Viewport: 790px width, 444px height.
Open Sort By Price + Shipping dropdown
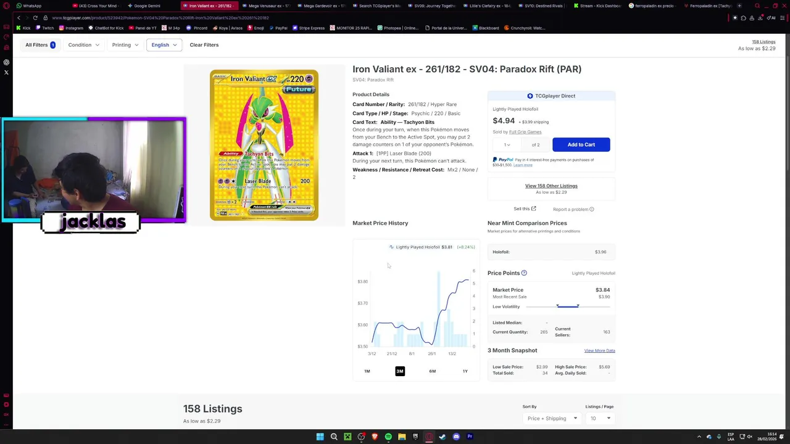coord(551,419)
